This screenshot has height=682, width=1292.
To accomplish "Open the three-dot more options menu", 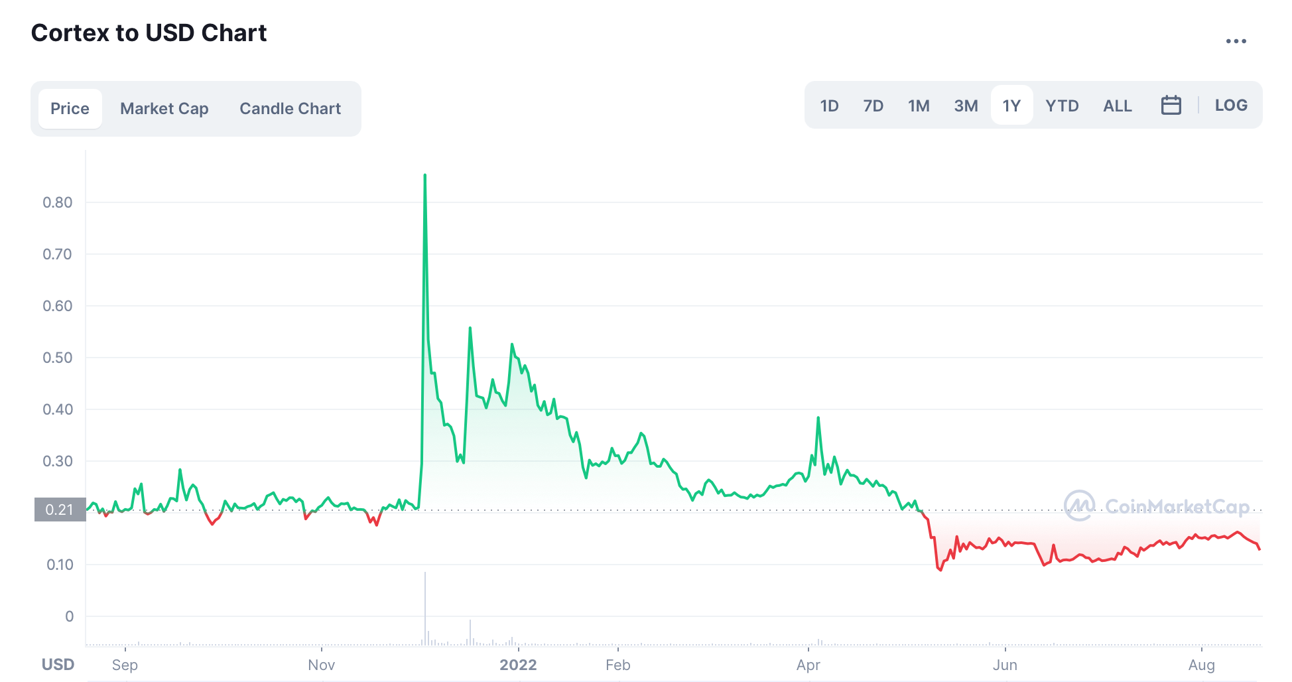I will (1236, 41).
